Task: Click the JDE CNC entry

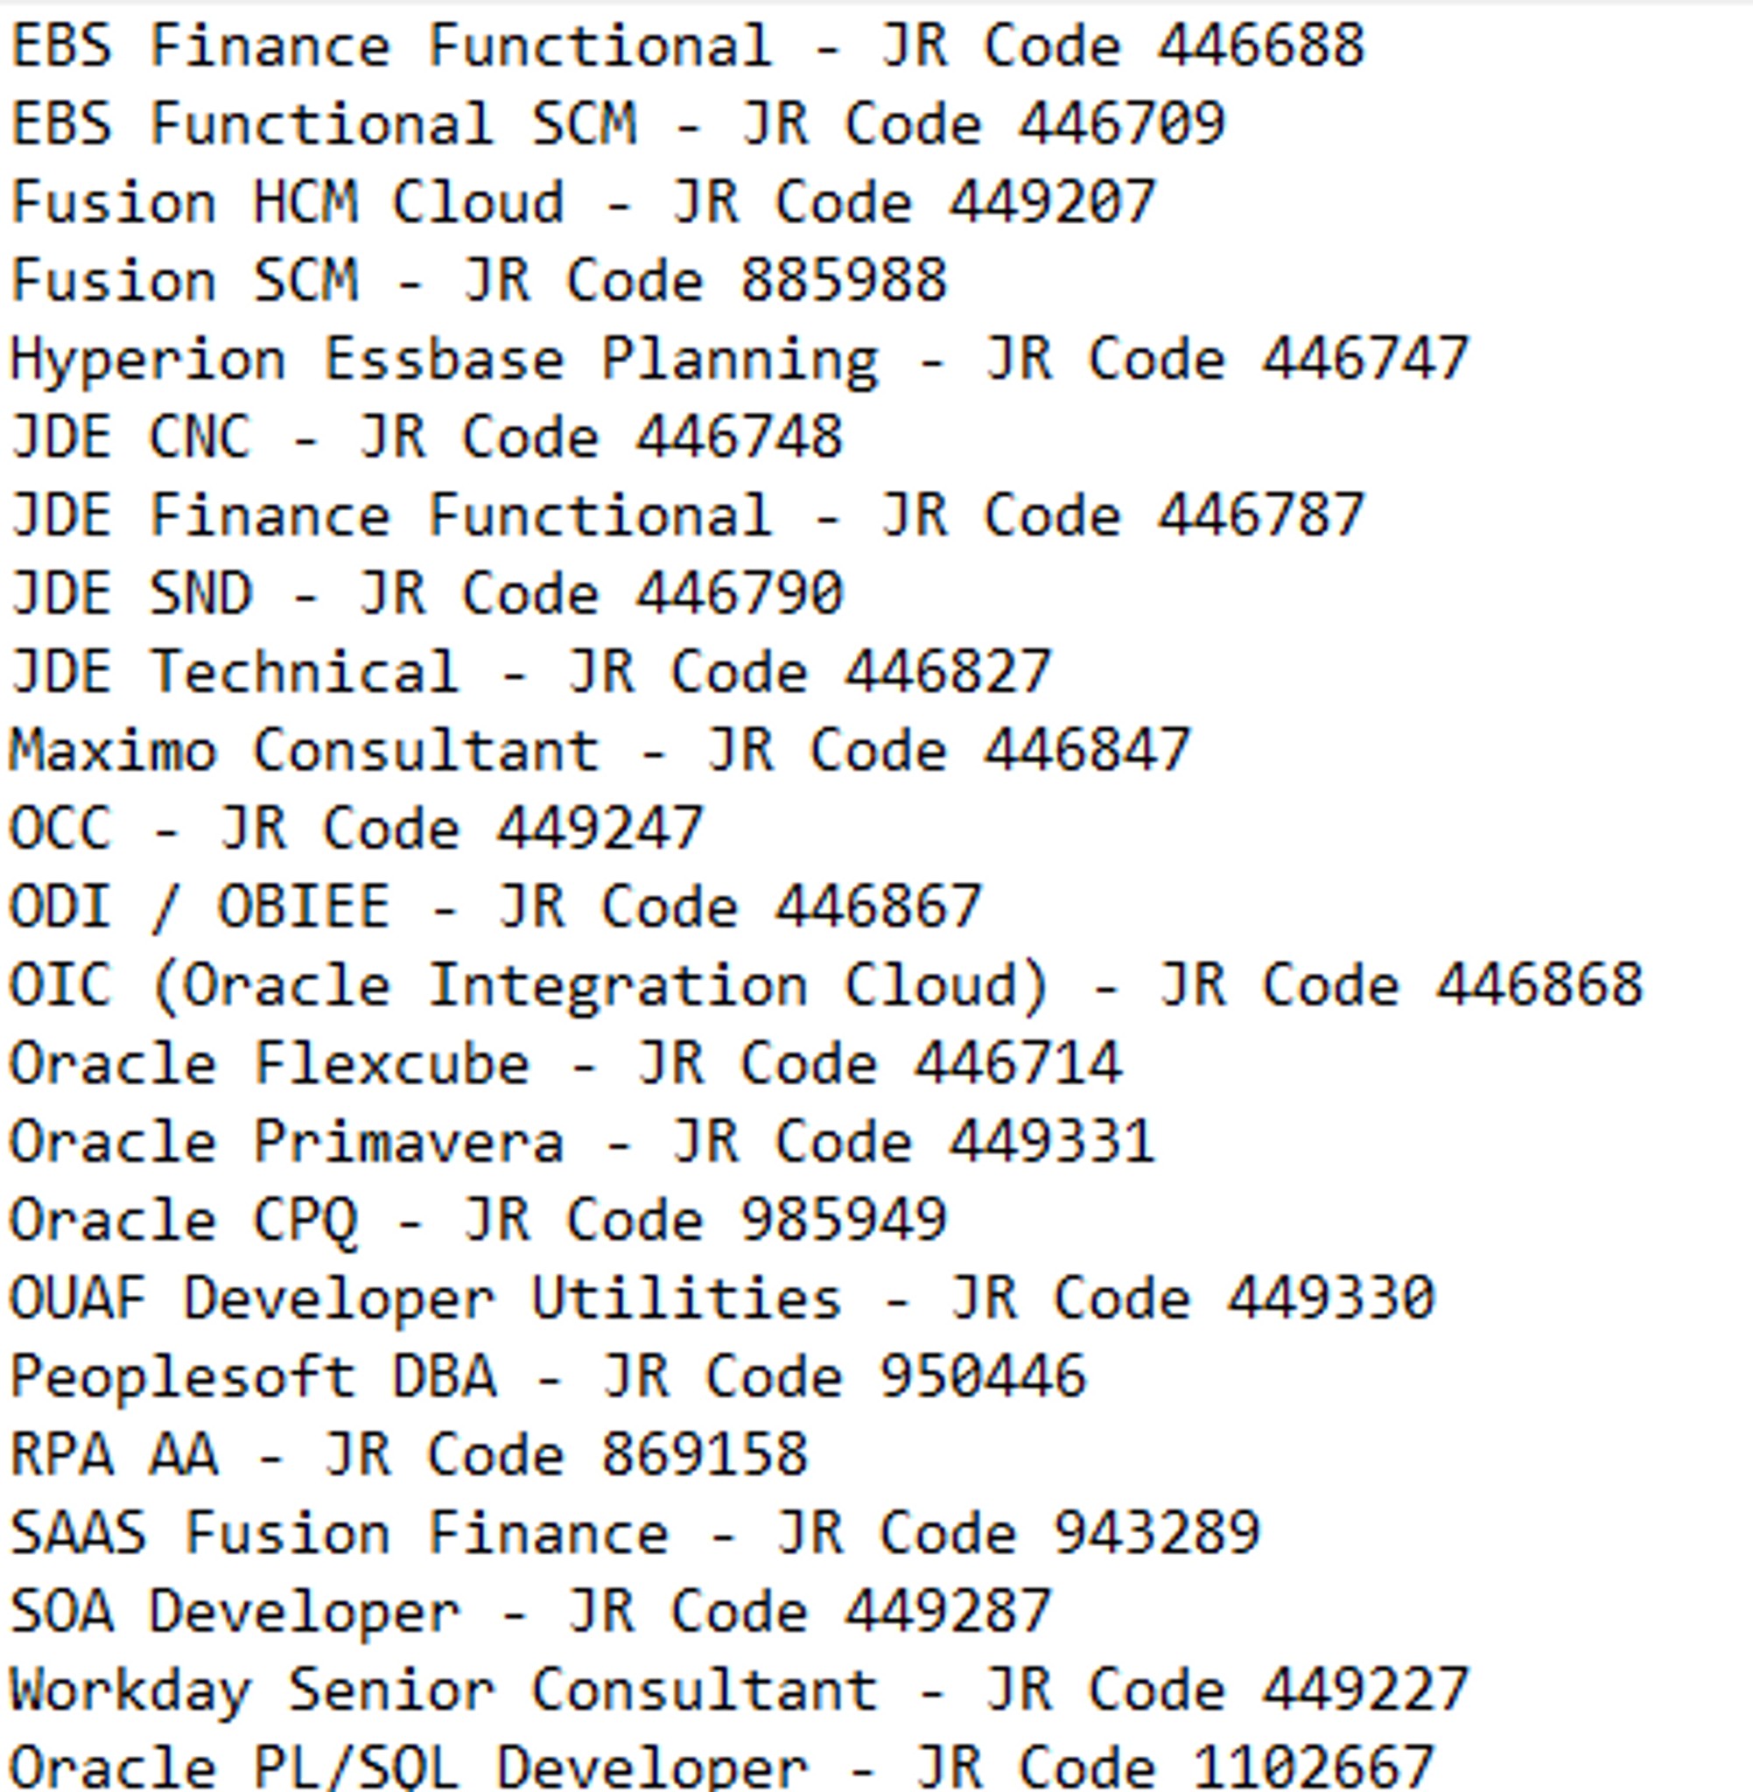Action: (x=425, y=437)
